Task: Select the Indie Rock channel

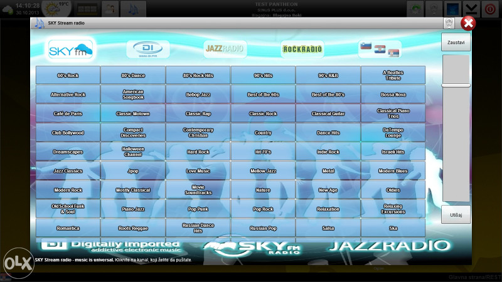Action: (328, 152)
